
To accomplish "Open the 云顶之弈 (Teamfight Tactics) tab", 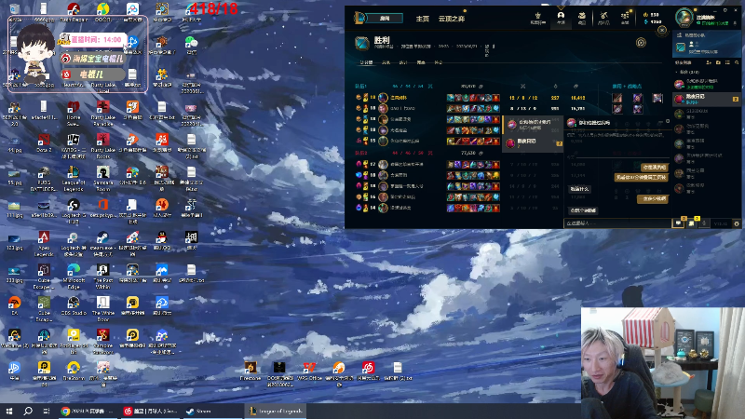I will (x=452, y=19).
